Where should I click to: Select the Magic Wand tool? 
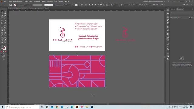[2, 13]
